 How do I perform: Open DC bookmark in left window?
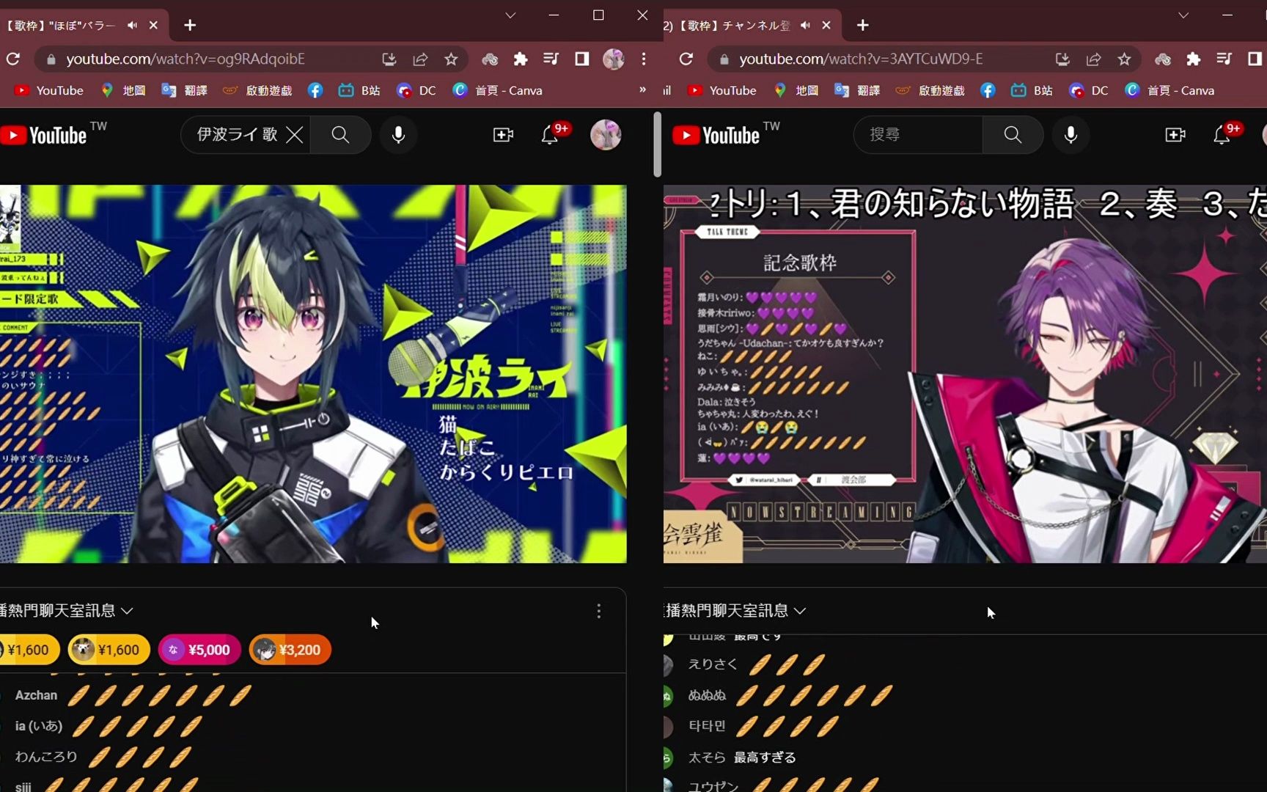[x=416, y=90]
